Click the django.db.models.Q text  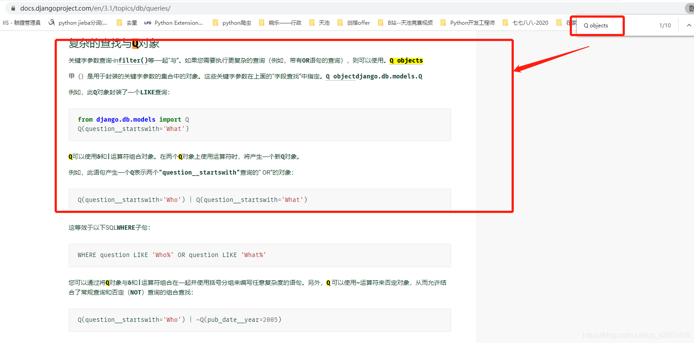pos(389,77)
